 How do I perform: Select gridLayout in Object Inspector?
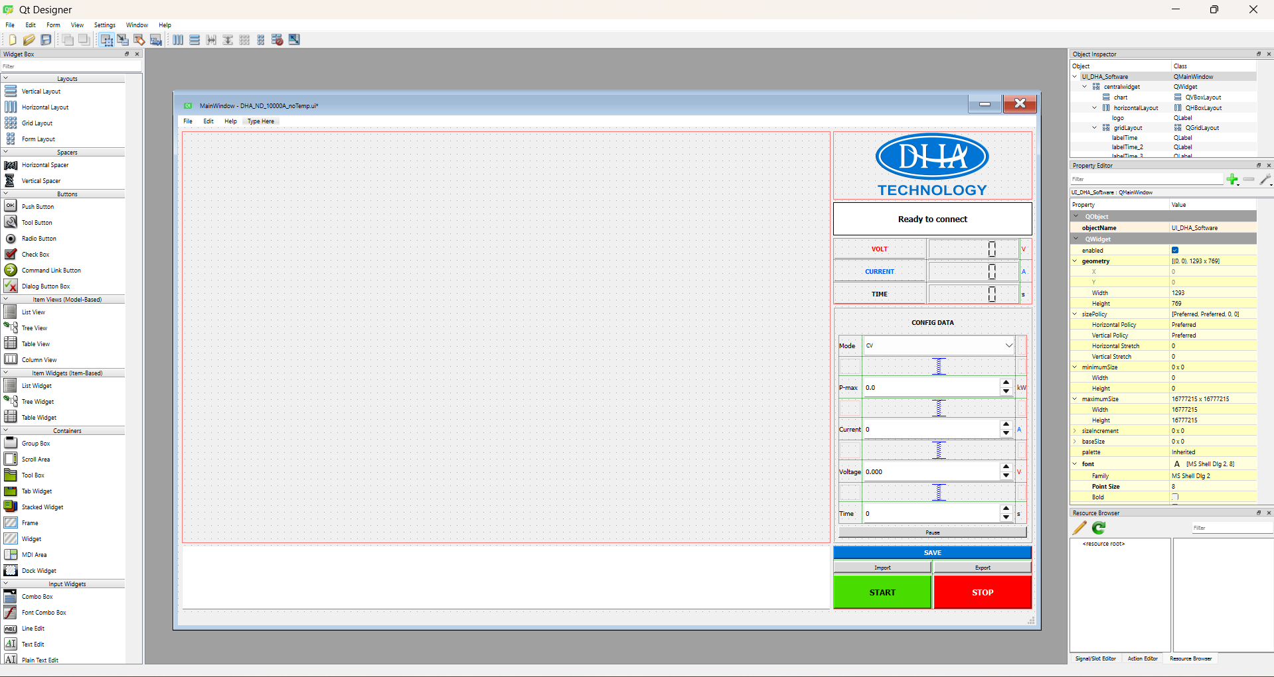[x=1128, y=128]
